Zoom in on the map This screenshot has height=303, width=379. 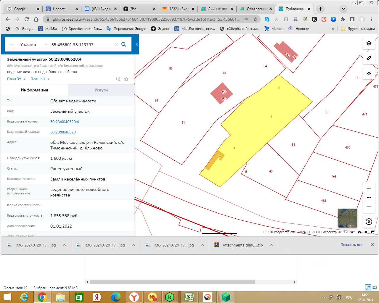(369, 188)
